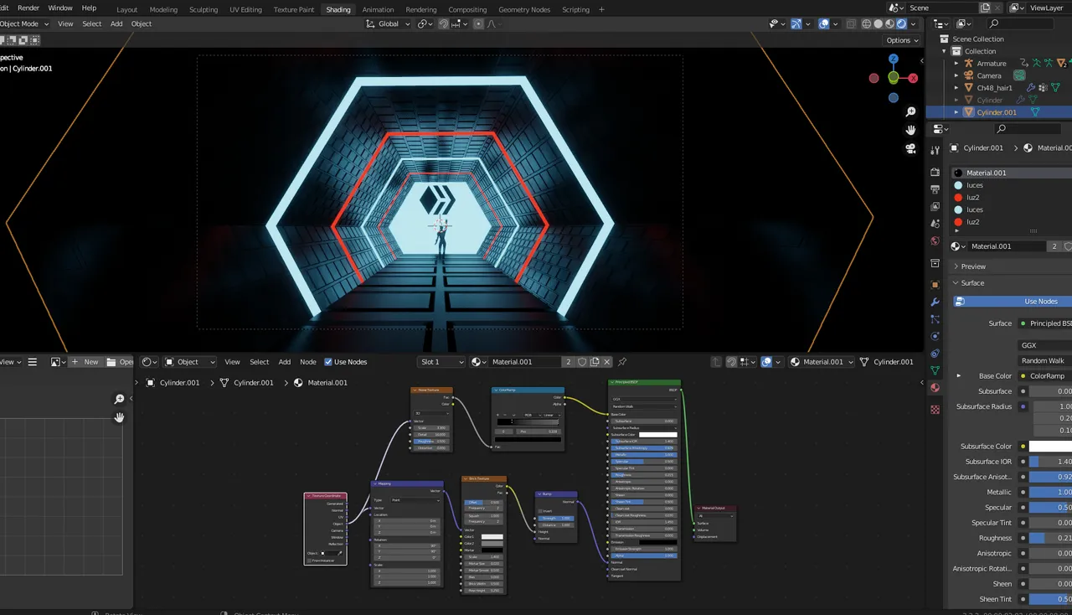Switch to the UV Editing workspace tab

point(245,9)
